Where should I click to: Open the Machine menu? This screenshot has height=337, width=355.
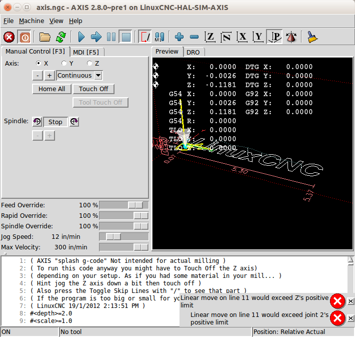(31, 21)
